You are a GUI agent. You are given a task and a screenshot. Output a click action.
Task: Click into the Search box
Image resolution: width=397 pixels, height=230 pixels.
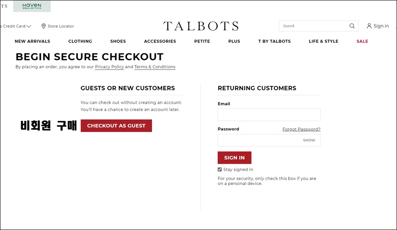click(314, 26)
